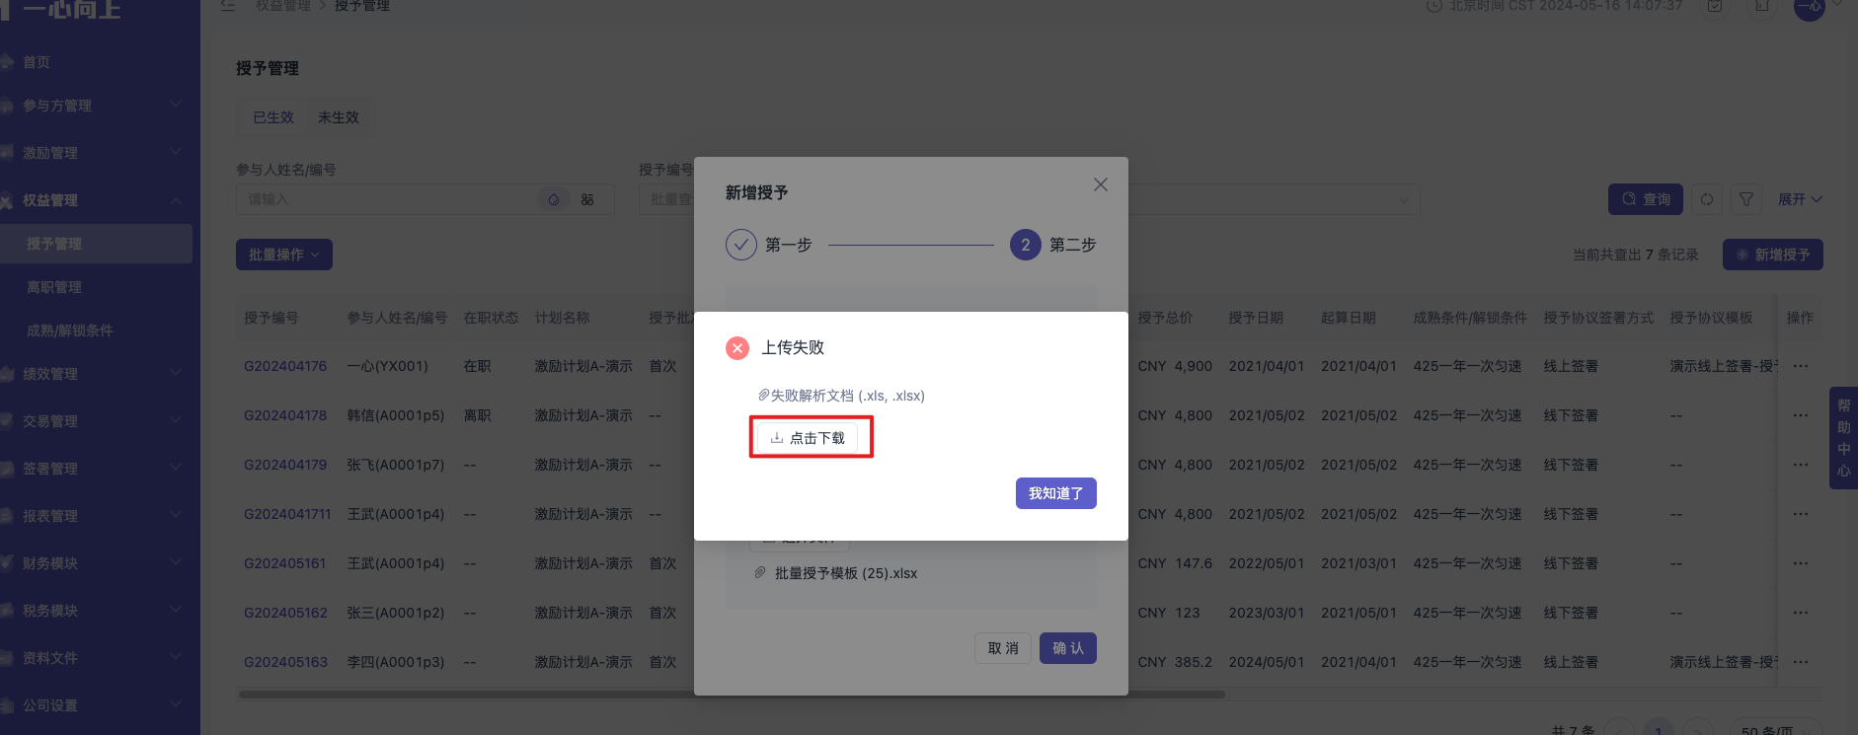The height and width of the screenshot is (735, 1858).
Task: Open grant G202404176 link
Action: point(285,366)
